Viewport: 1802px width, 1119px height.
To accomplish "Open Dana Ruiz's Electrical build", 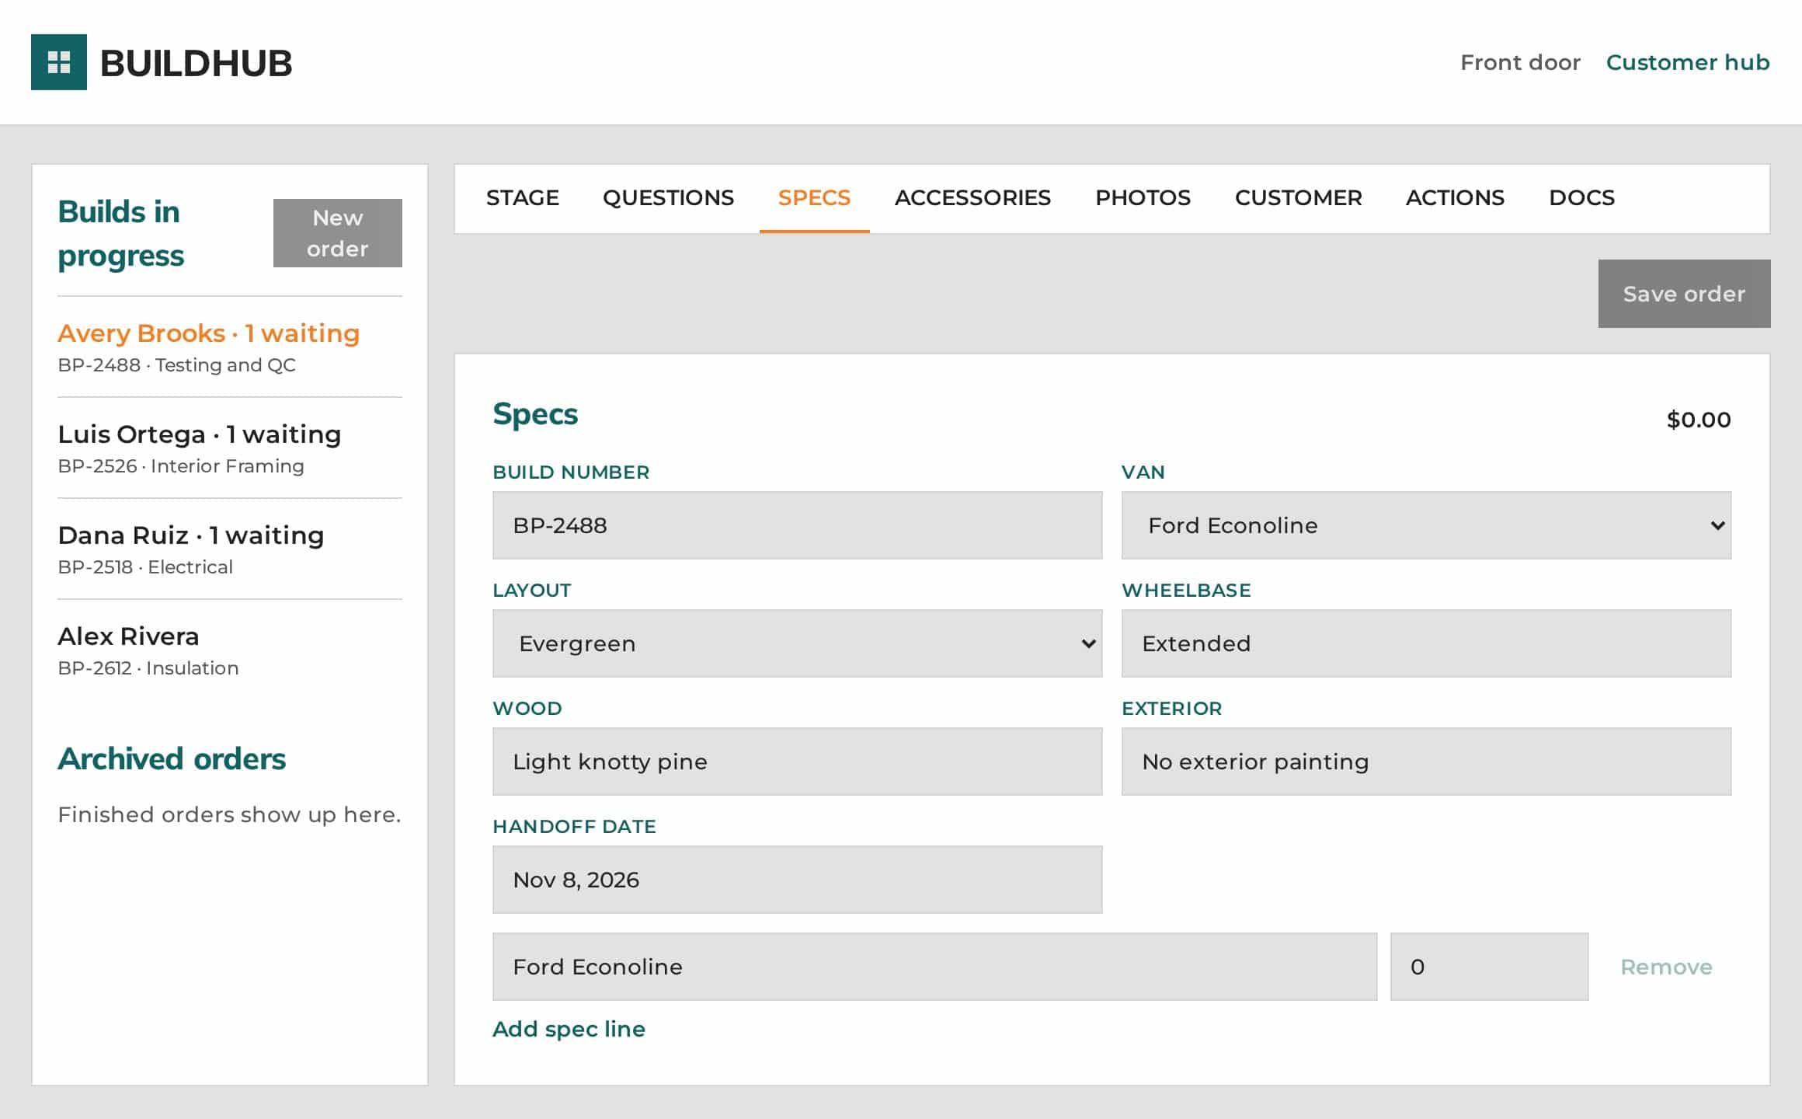I will 230,549.
